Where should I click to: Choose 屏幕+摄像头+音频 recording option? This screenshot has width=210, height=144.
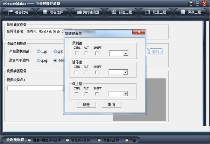pos(29,140)
